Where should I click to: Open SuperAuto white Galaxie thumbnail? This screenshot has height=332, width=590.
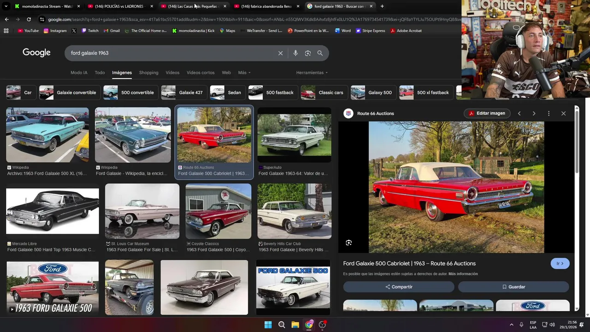(294, 135)
